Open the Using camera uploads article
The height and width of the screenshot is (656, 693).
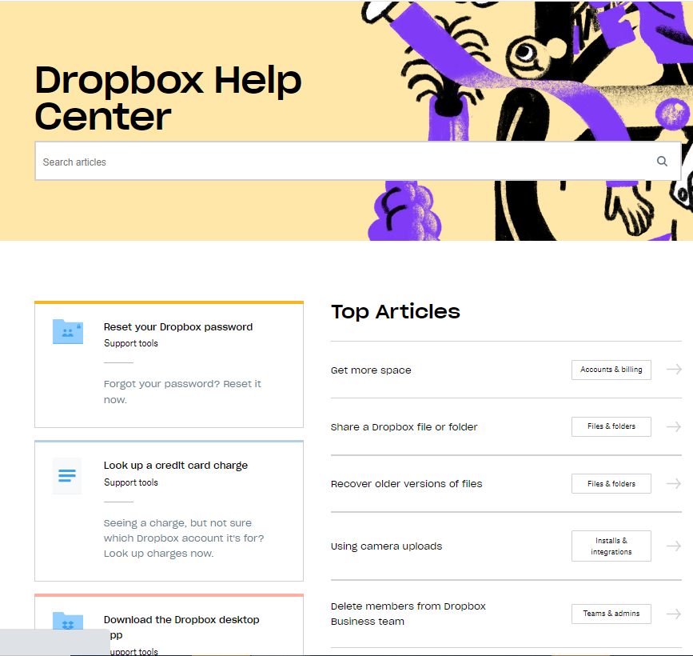pyautogui.click(x=386, y=546)
